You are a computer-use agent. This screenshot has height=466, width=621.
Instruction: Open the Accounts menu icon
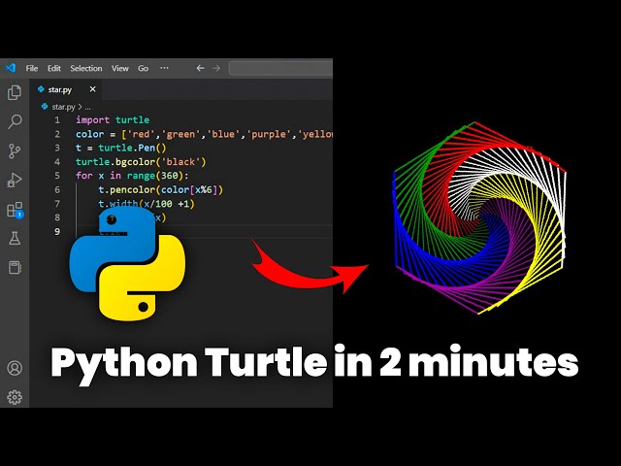[15, 368]
